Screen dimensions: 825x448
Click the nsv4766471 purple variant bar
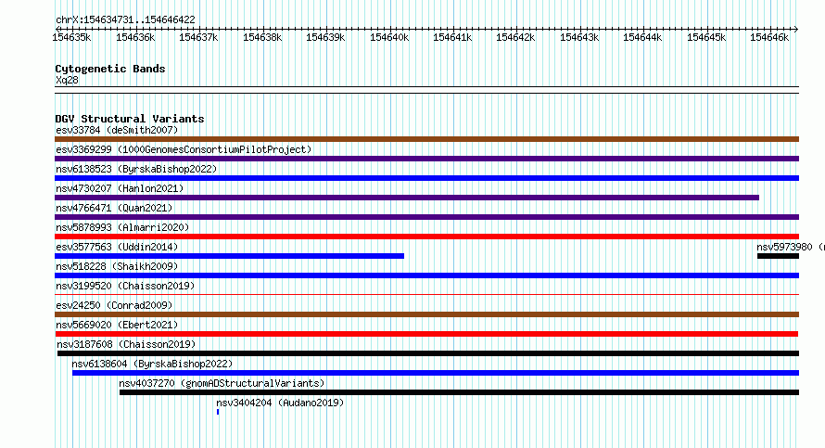[426, 217]
